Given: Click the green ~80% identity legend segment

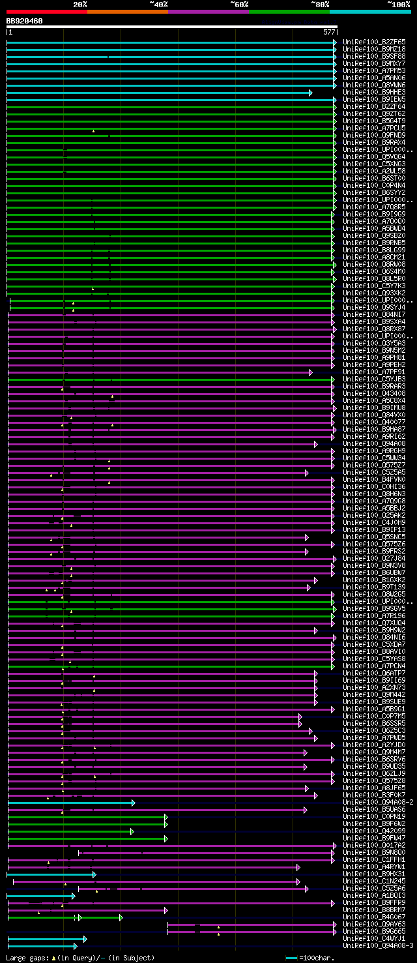Looking at the screenshot, I should (289, 12).
